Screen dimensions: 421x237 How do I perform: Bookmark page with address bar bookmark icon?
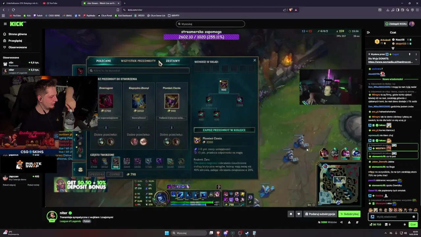tap(118, 10)
